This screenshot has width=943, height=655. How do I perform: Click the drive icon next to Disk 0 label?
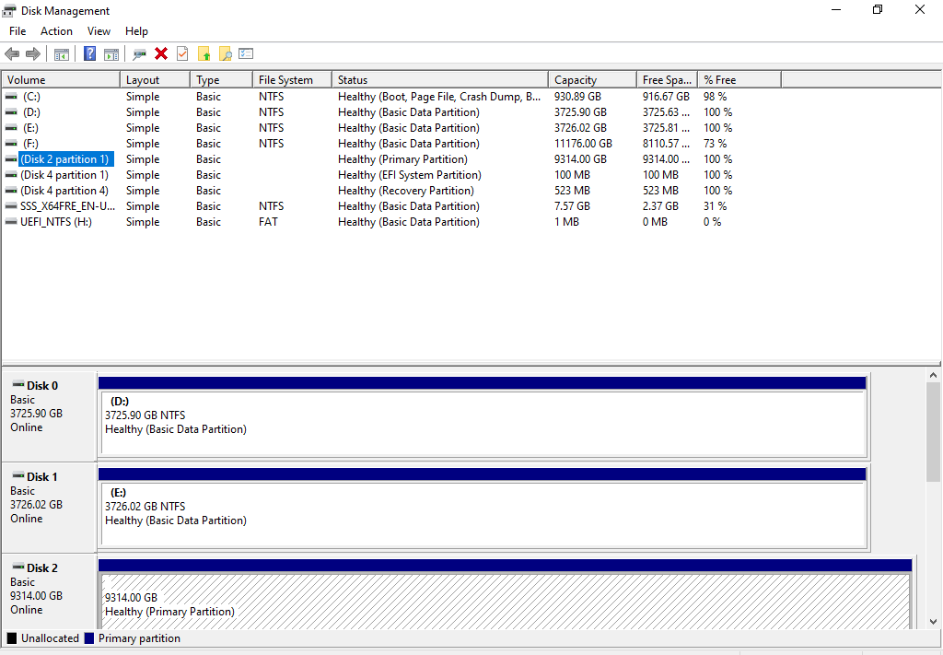click(x=18, y=385)
